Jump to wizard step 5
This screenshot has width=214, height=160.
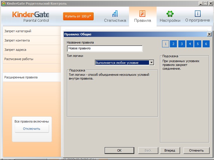tap(197, 44)
